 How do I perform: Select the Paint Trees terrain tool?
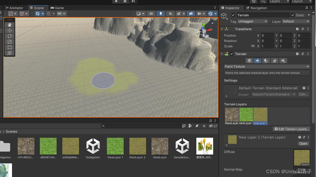point(266,61)
